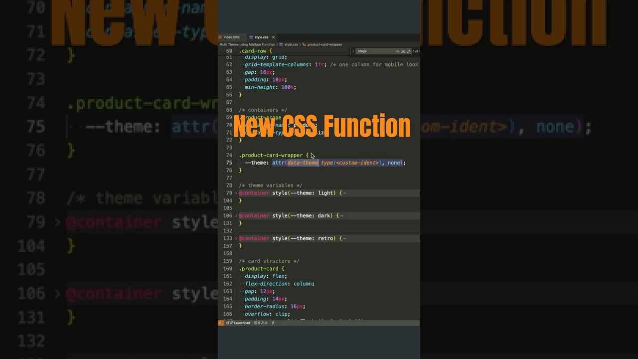
Task: Expand folded @container light theme block
Action: tap(236, 193)
